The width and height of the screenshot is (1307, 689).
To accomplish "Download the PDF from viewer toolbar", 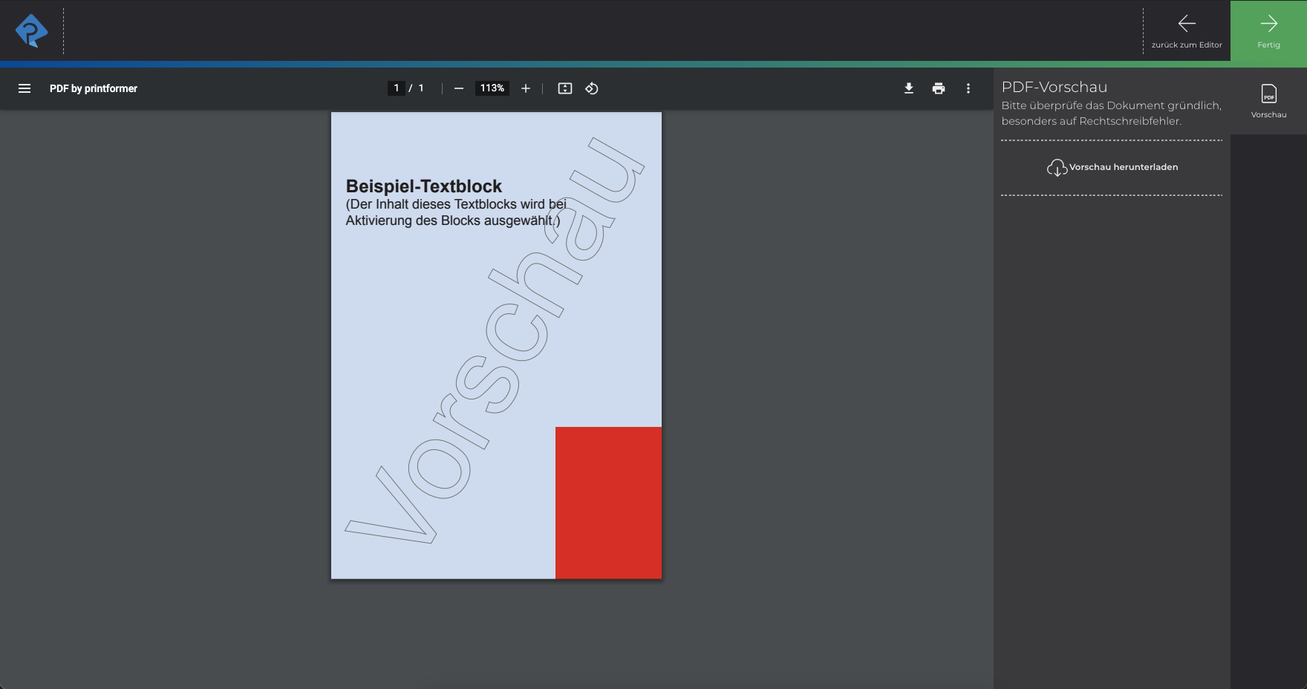I will [909, 88].
